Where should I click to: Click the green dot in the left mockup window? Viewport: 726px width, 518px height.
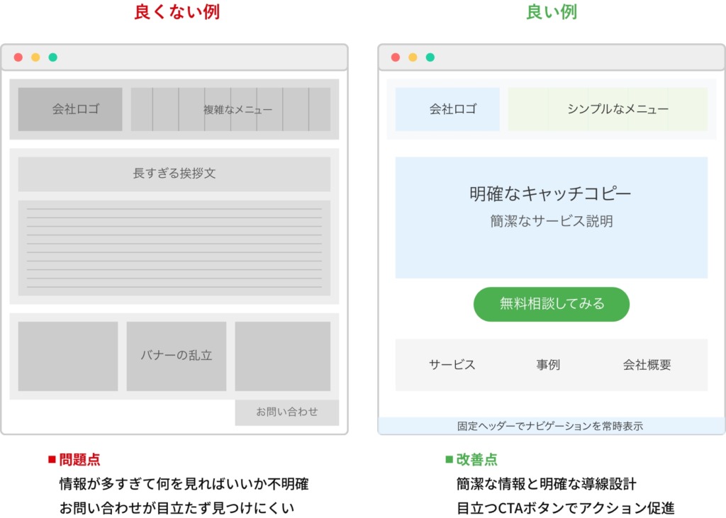point(52,57)
